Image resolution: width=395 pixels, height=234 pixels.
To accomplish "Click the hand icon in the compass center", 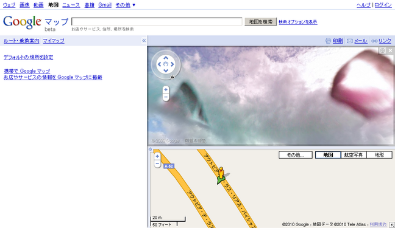I will 166,64.
